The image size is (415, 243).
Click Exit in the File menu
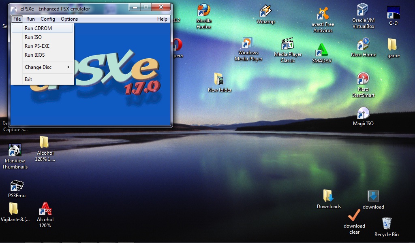pyautogui.click(x=42, y=79)
